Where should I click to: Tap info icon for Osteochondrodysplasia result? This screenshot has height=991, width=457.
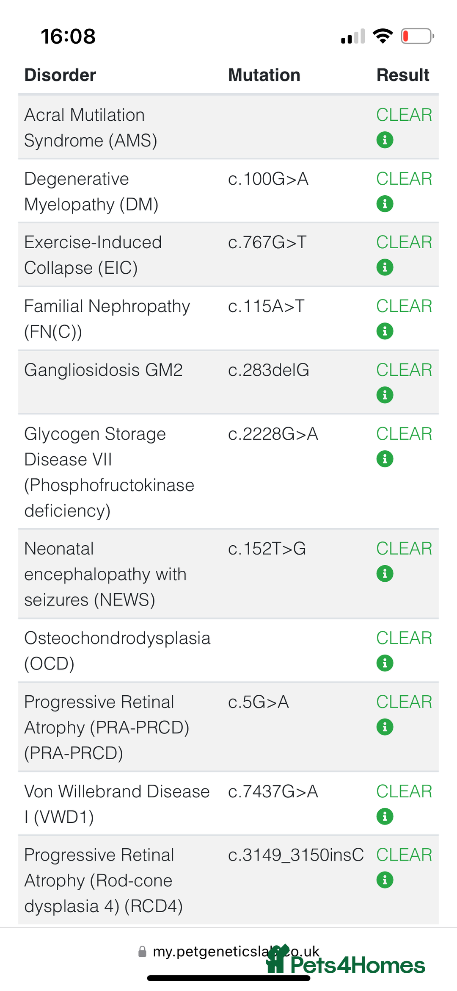coord(385,663)
